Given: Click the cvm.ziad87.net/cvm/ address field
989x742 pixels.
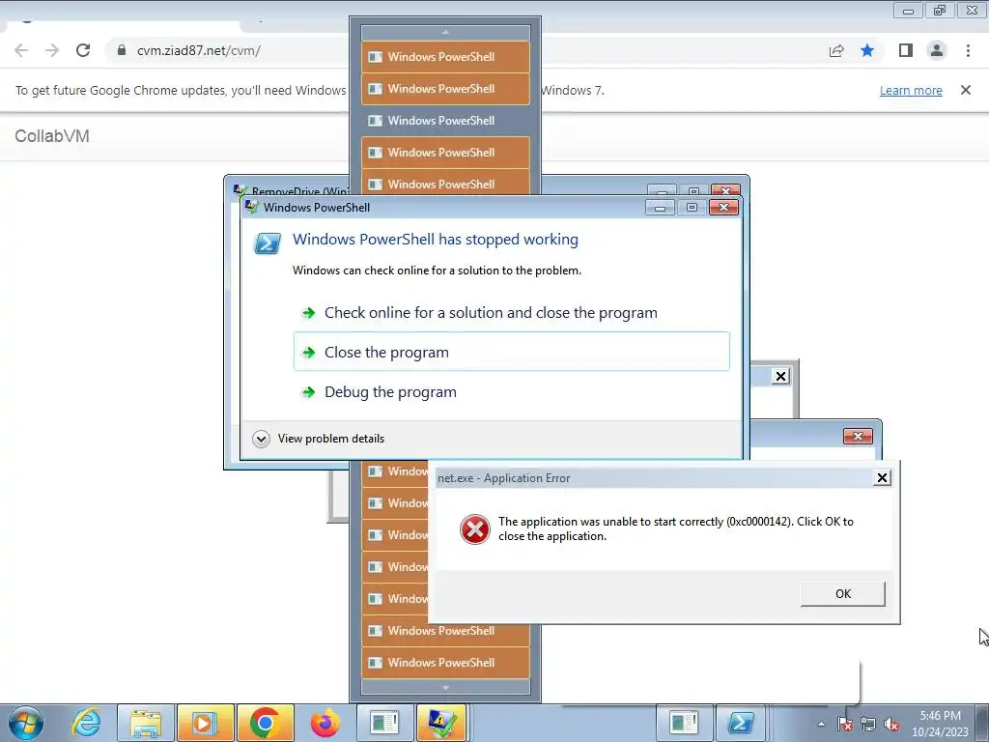Looking at the screenshot, I should (x=199, y=50).
